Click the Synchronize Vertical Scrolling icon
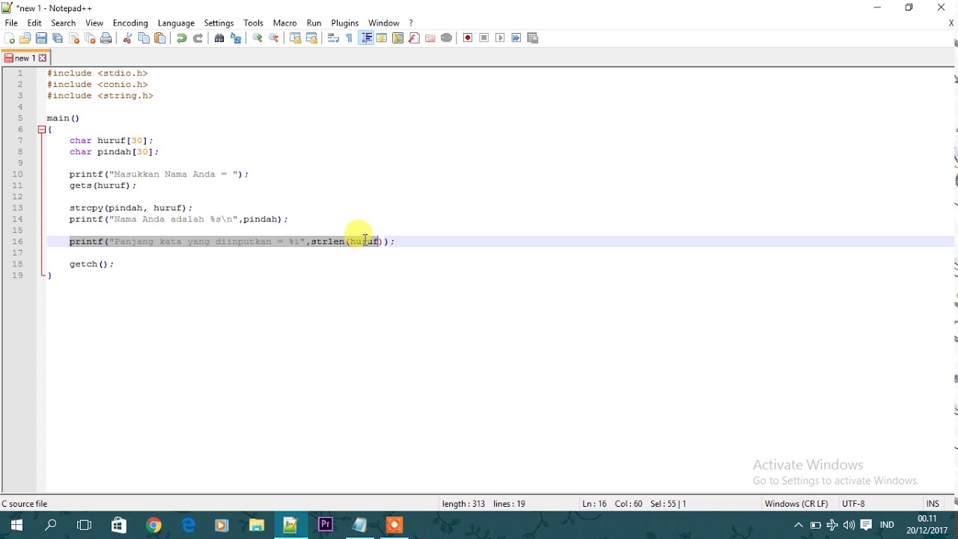The height and width of the screenshot is (539, 958). coord(296,38)
